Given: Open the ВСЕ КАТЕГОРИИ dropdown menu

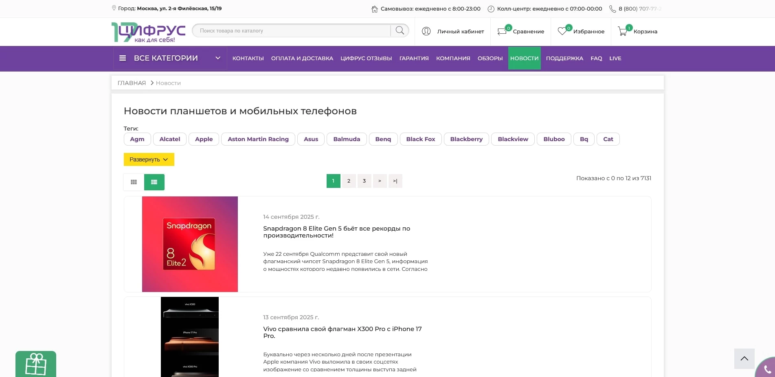Looking at the screenshot, I should pos(169,58).
